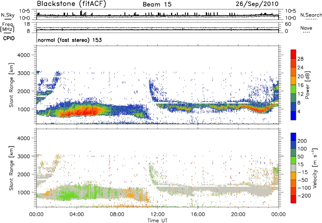322x223 pixels.
Task: Pick the bright green 12–16 dB Power segment
Action: pos(293,89)
